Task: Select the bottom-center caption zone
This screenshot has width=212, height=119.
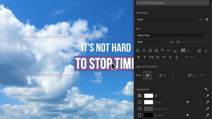Action: (147, 79)
